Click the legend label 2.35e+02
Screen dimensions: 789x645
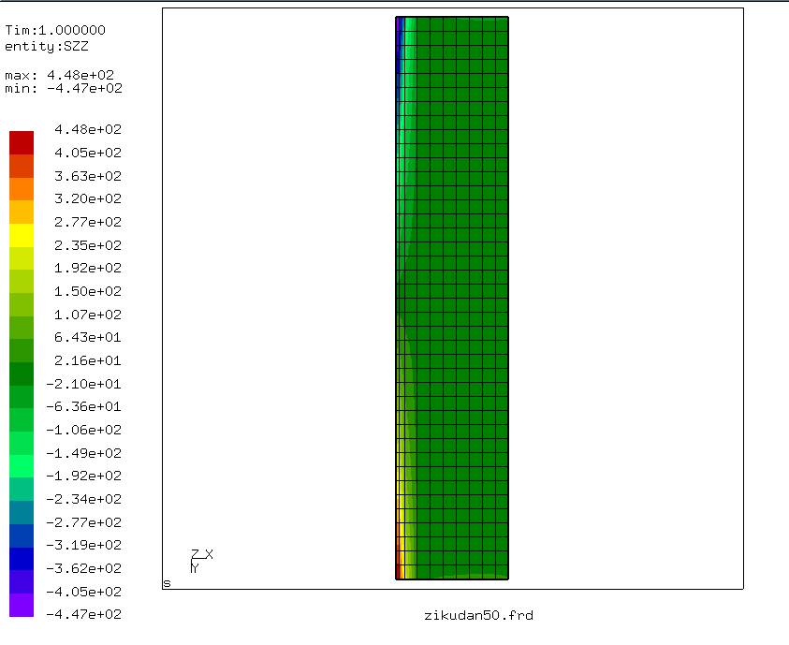pos(88,245)
